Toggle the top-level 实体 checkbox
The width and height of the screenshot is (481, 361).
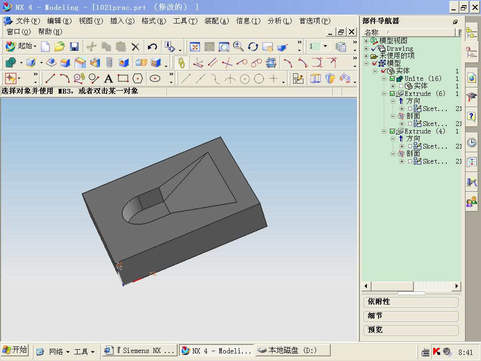coord(383,71)
